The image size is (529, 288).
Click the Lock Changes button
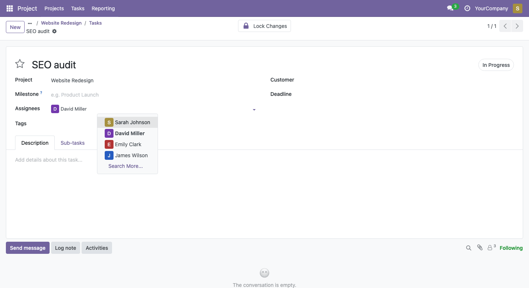click(x=264, y=26)
